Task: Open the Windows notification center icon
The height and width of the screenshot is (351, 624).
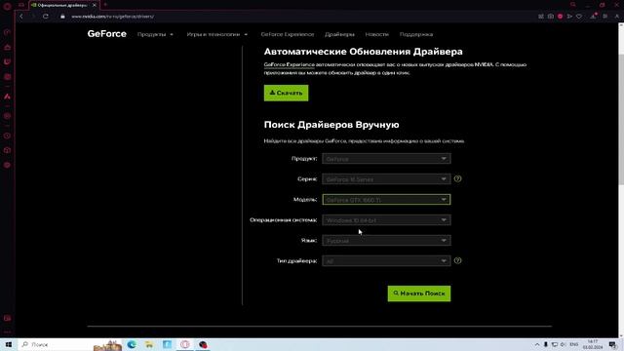Action: click(613, 344)
